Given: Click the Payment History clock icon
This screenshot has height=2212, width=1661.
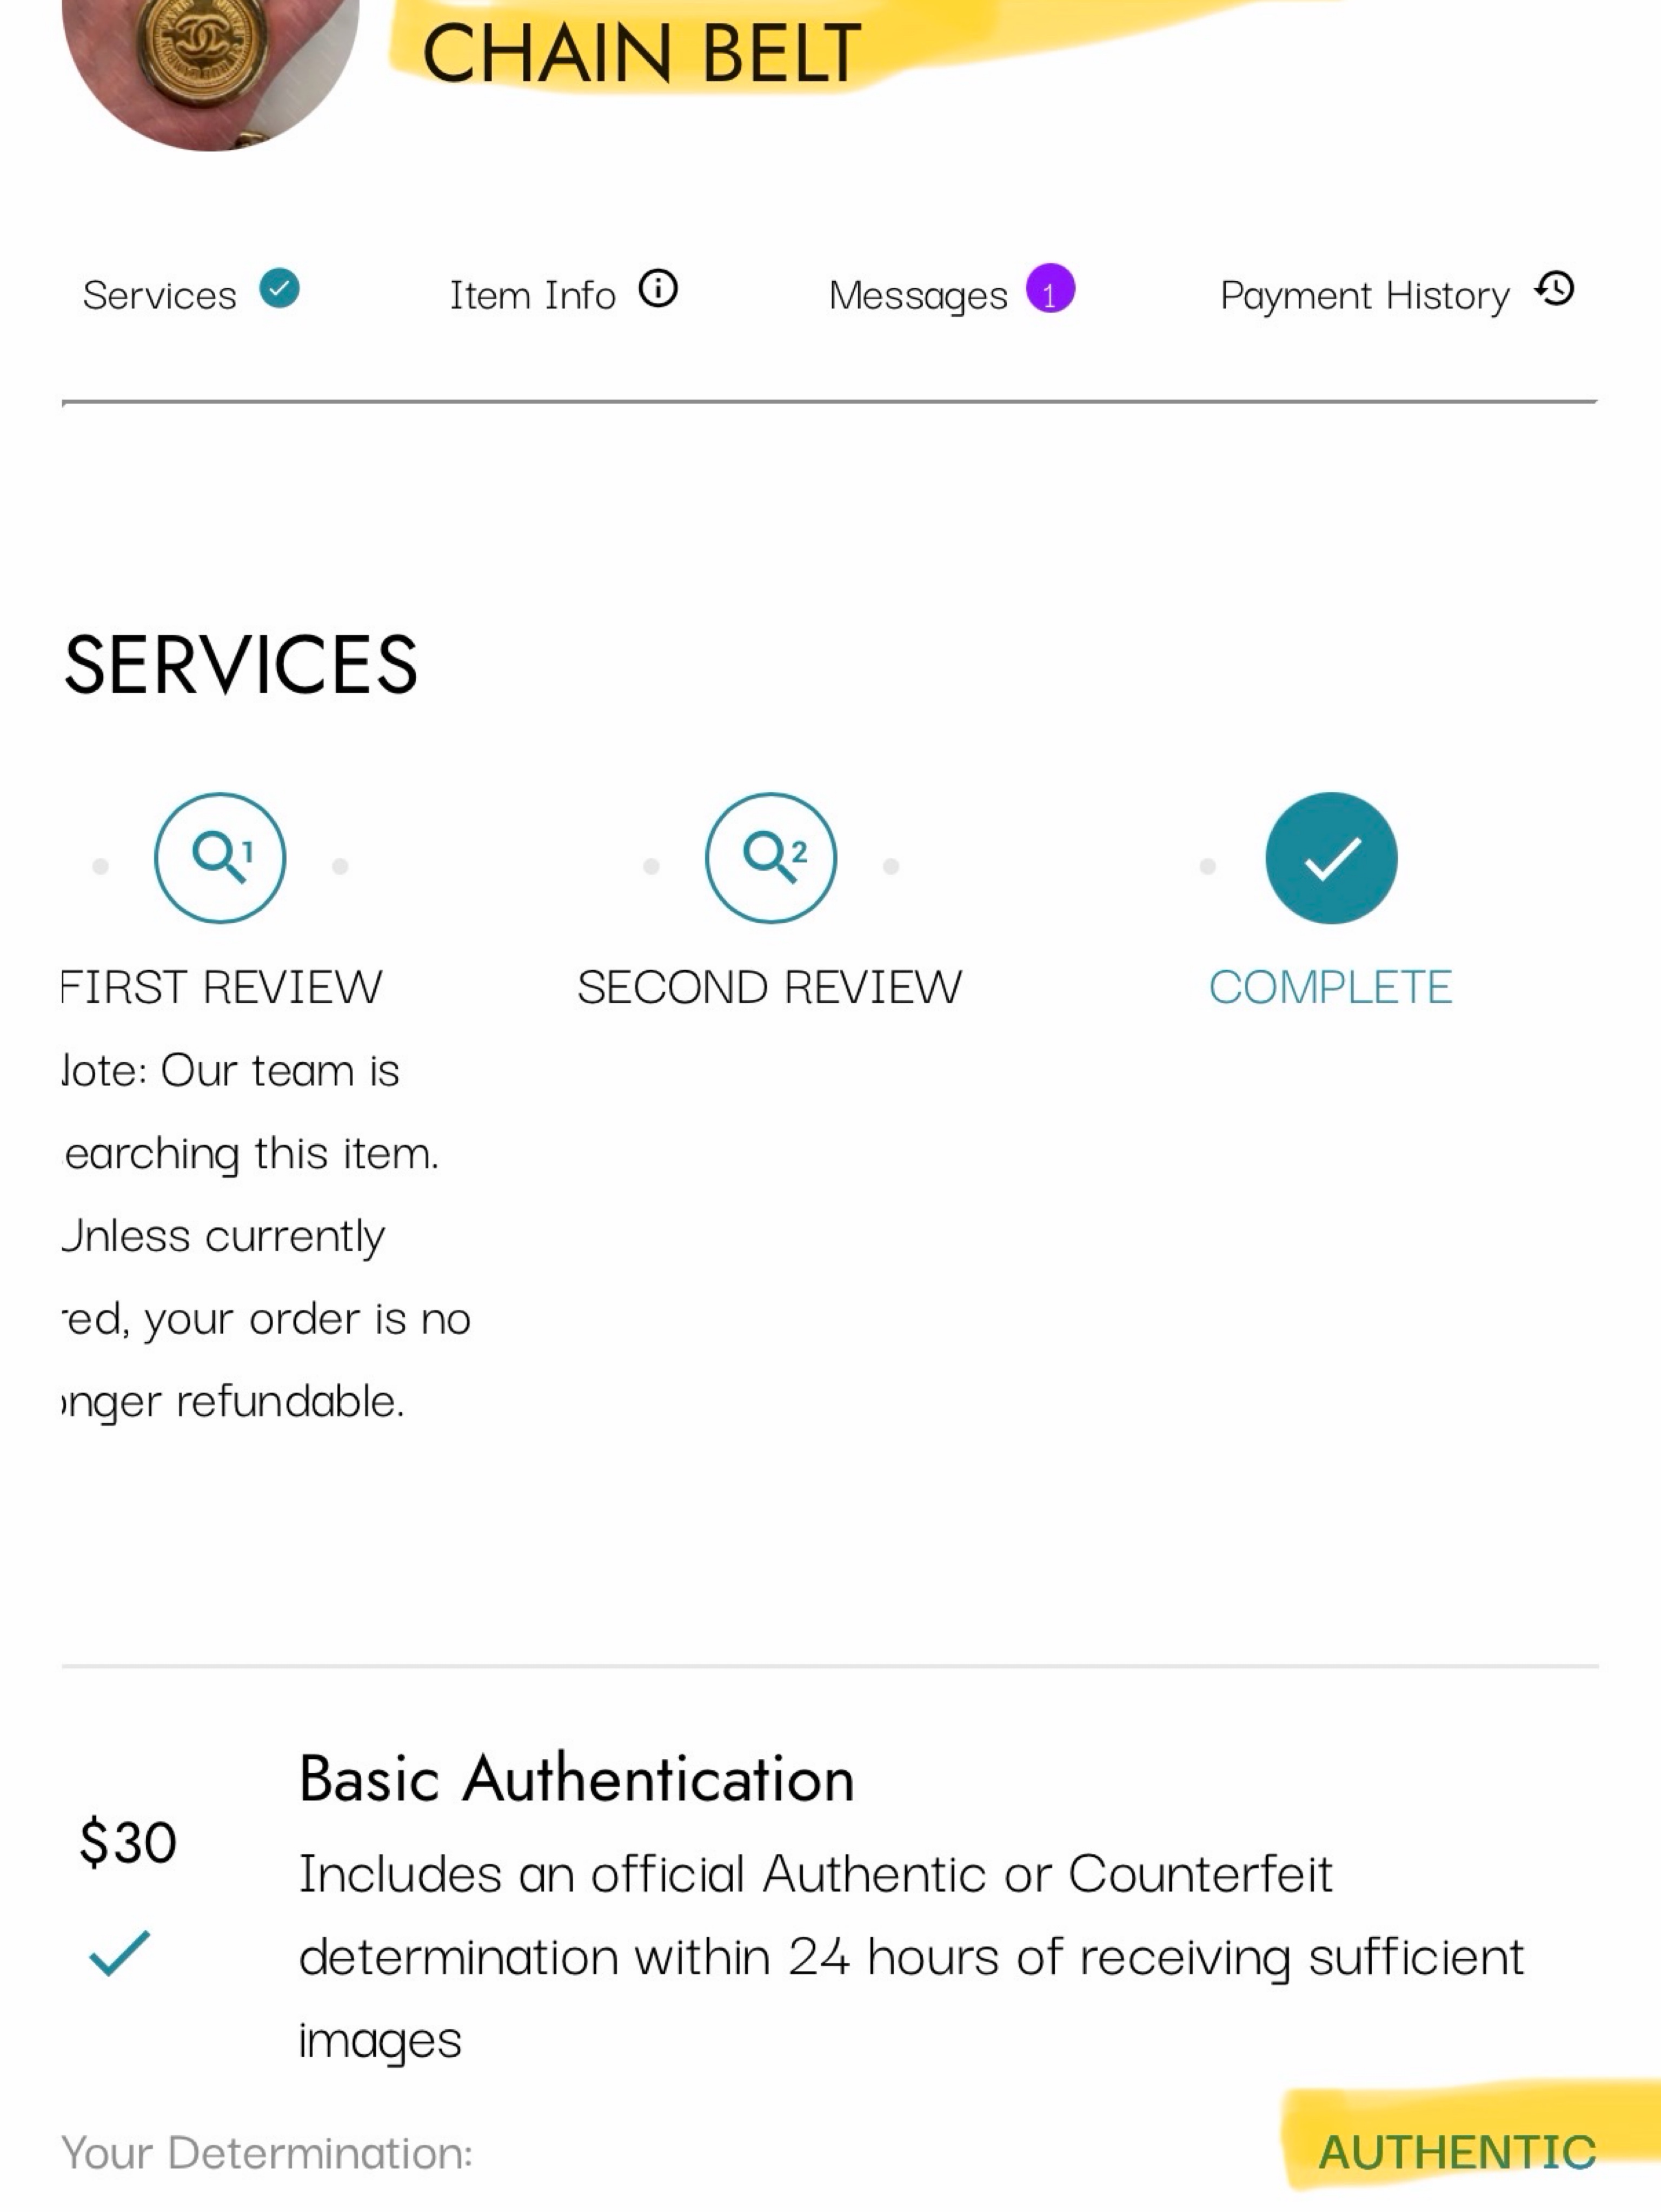Looking at the screenshot, I should point(1556,289).
